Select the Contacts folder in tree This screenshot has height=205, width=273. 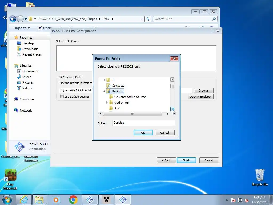tap(118, 86)
